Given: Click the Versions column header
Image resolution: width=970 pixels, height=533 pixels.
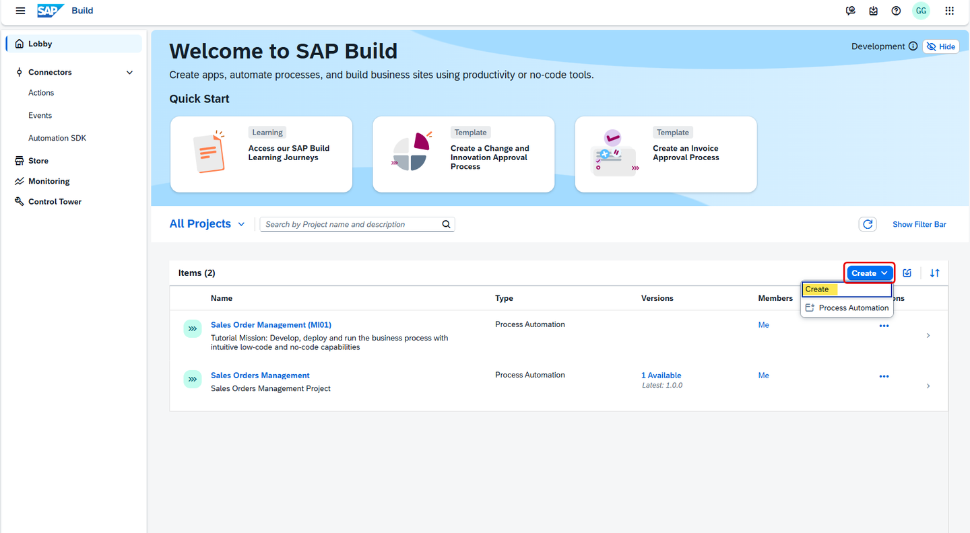Looking at the screenshot, I should coord(657,298).
